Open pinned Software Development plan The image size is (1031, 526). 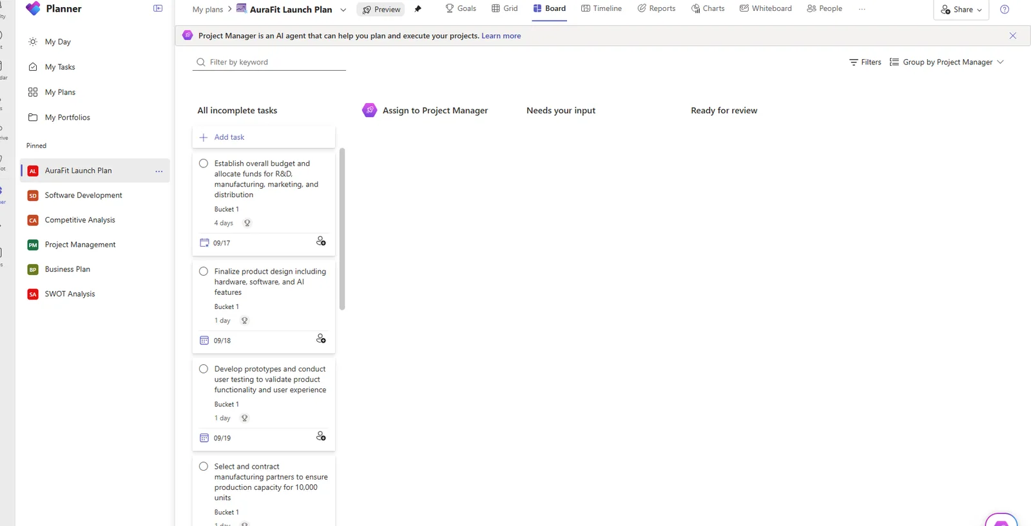[x=83, y=195]
